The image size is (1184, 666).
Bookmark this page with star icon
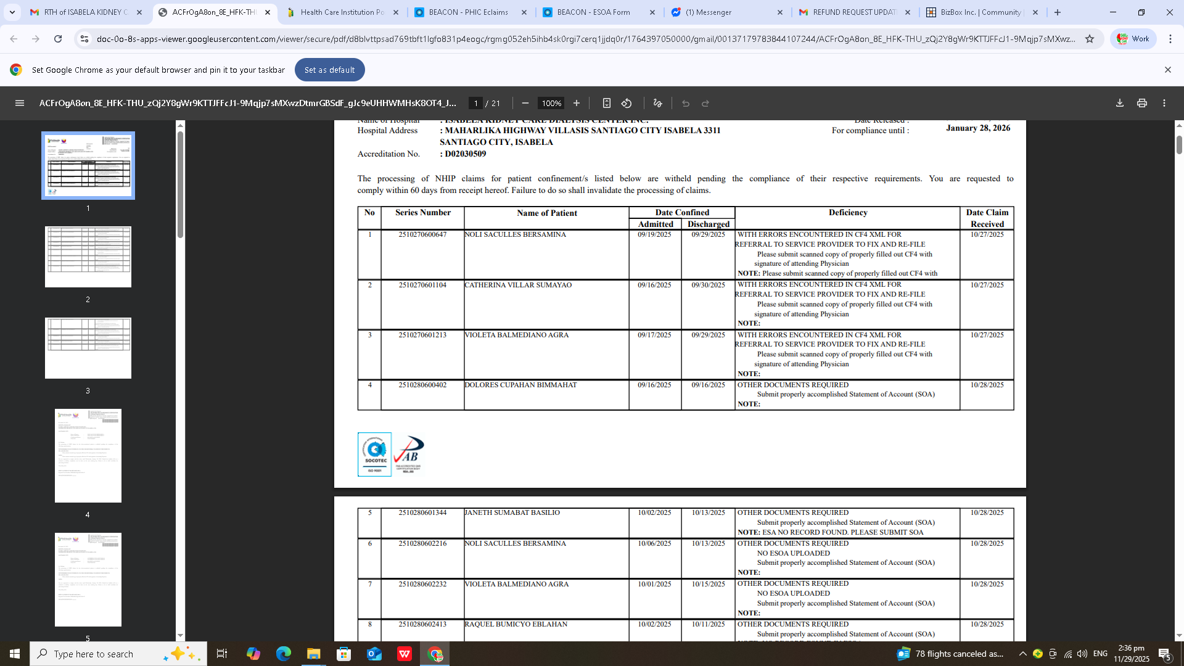tap(1090, 39)
